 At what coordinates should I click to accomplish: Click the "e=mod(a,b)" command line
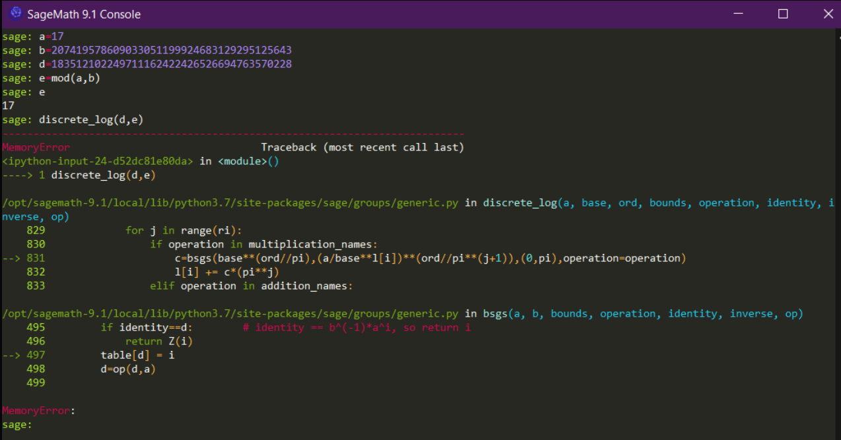[x=51, y=78]
